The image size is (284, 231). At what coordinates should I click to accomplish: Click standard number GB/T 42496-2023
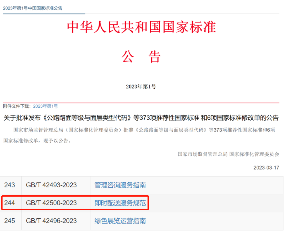click(51, 221)
